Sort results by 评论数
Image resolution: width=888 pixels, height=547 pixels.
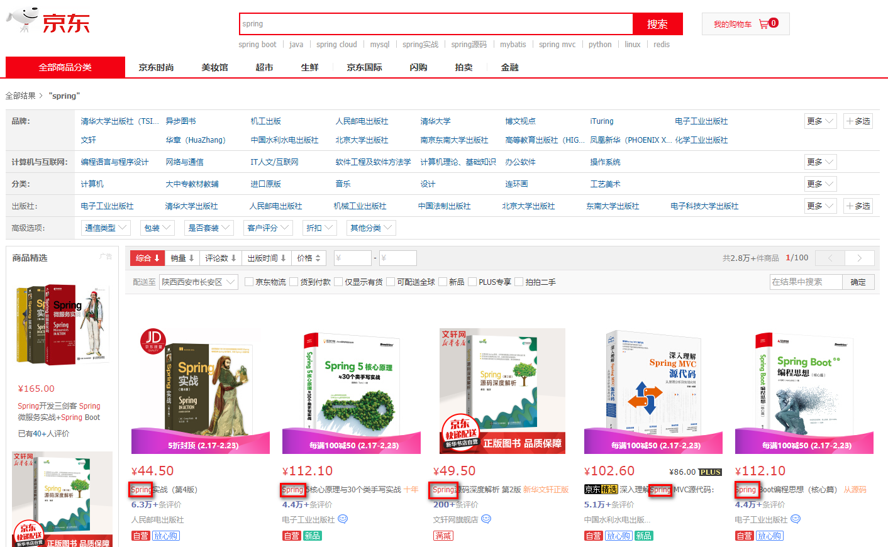click(x=221, y=258)
